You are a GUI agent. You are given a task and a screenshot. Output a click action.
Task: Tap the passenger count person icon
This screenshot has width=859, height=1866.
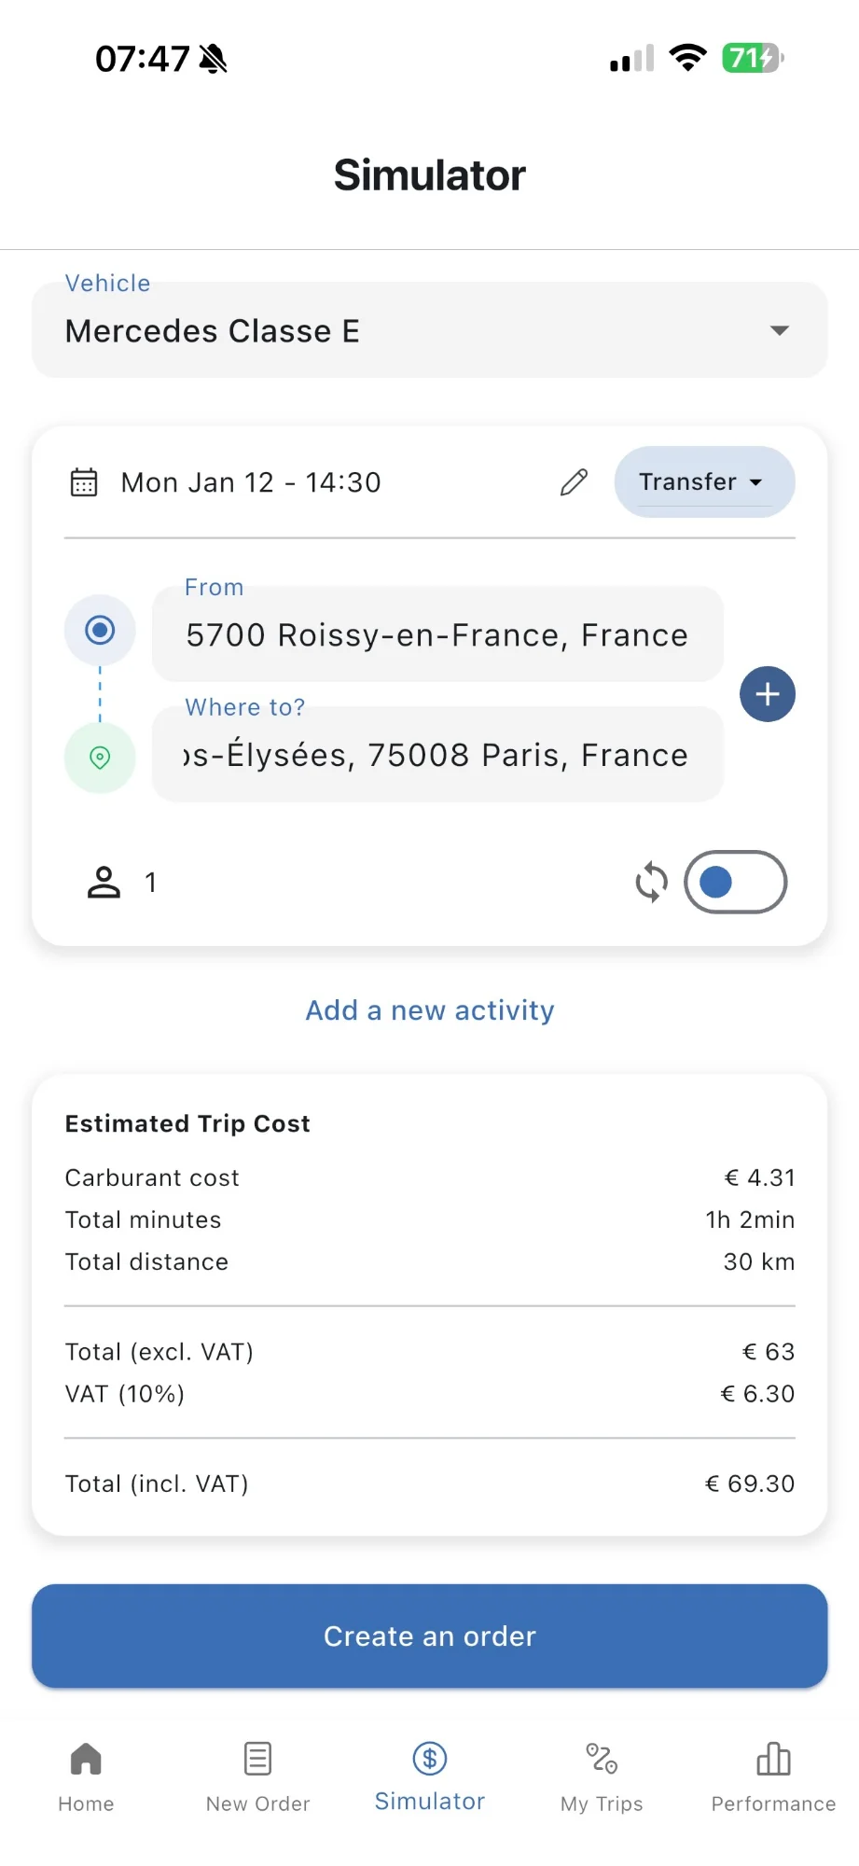(104, 882)
